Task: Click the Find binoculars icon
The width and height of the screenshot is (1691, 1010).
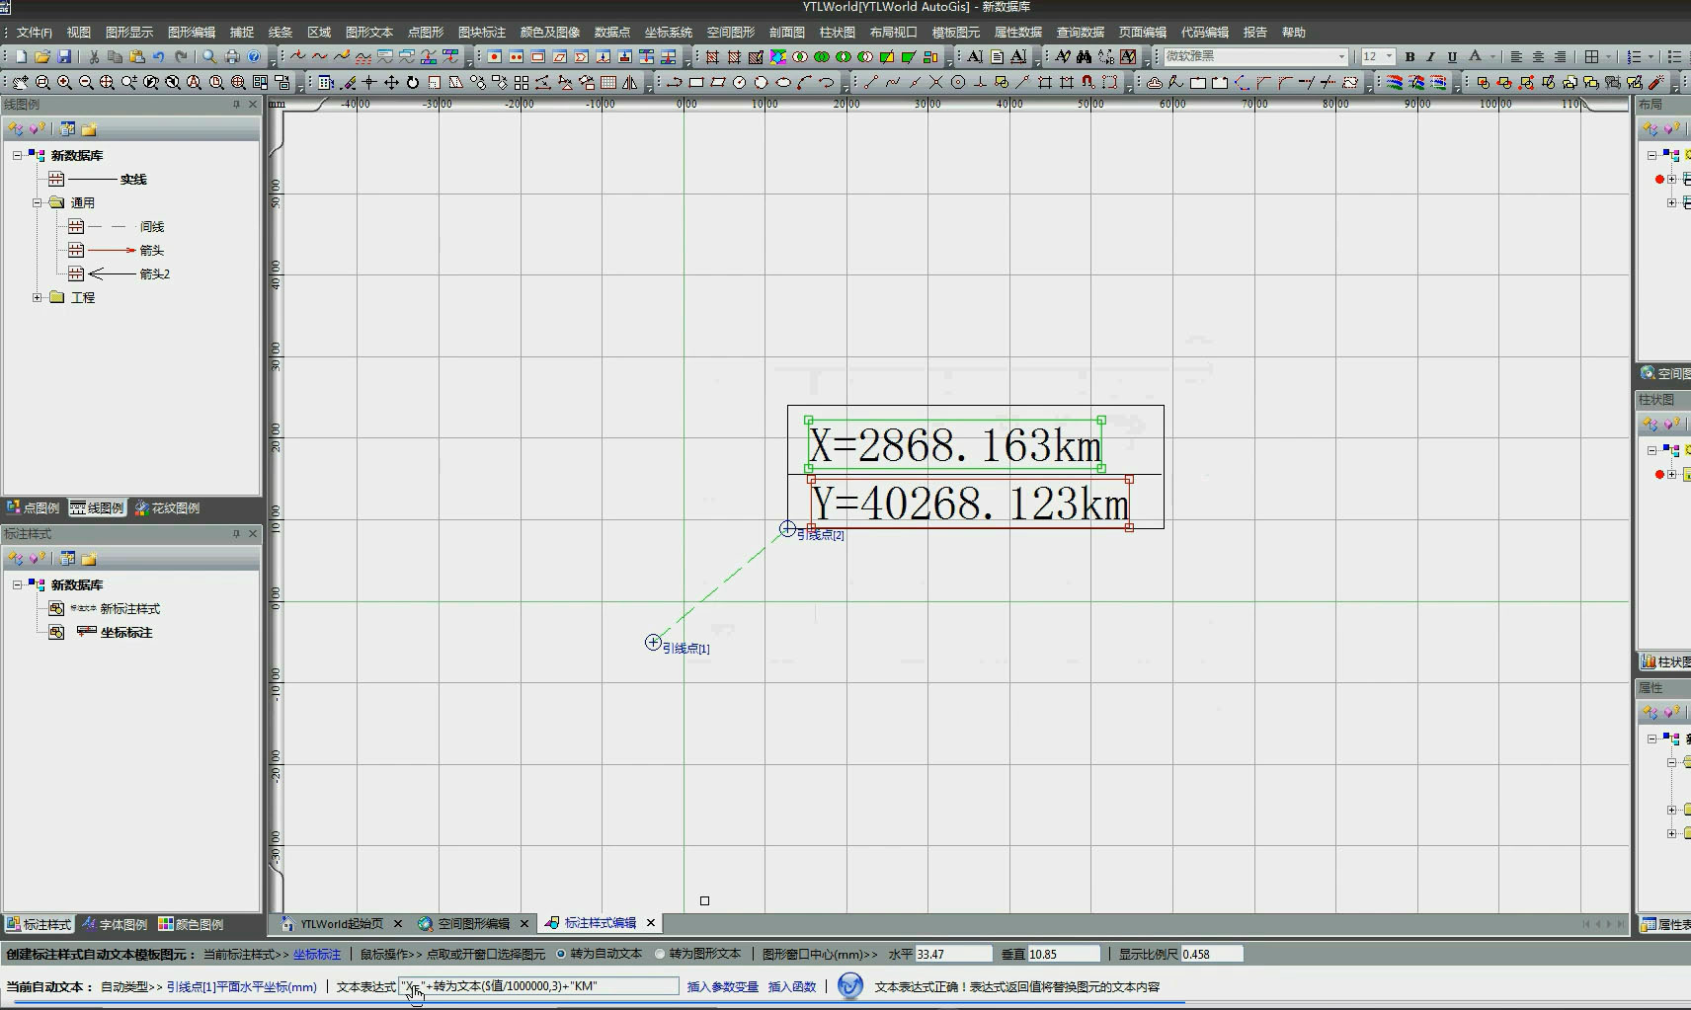Action: point(1085,57)
